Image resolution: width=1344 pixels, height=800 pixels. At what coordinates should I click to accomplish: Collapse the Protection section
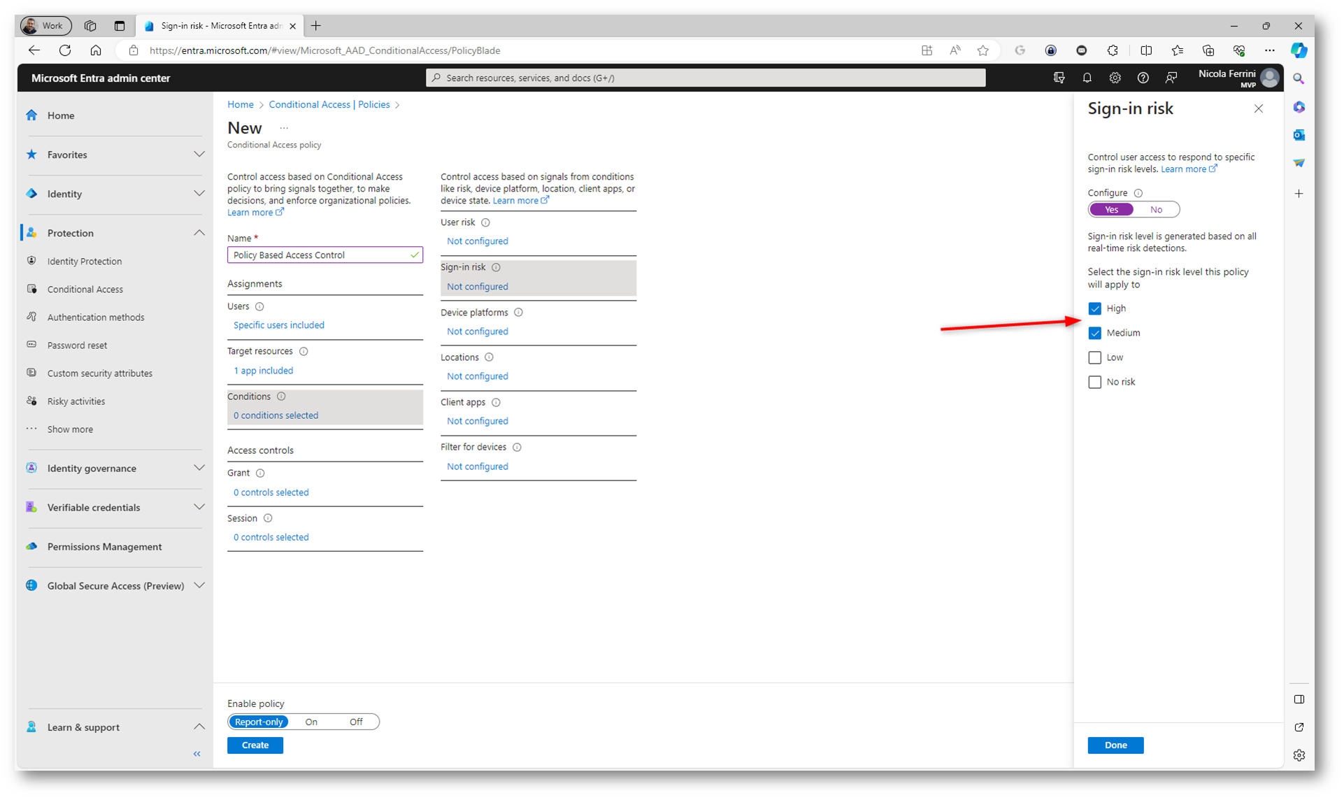pyautogui.click(x=199, y=233)
